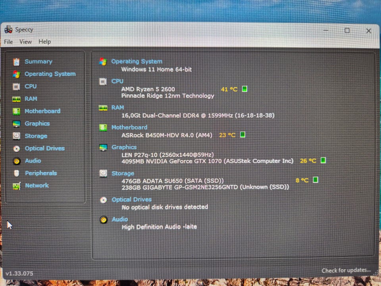Click the speaker icon beside Audio heading
The height and width of the screenshot is (286, 381).
click(104, 220)
